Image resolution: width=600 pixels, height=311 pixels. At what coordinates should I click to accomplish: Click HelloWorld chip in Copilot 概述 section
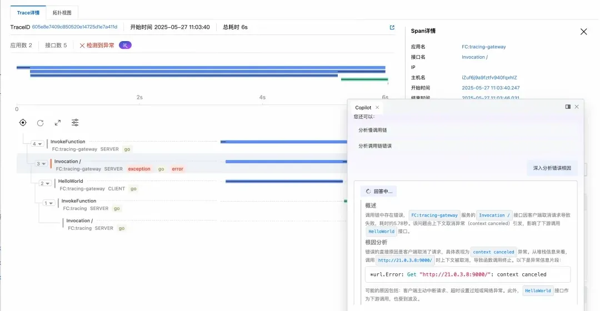coord(381,232)
